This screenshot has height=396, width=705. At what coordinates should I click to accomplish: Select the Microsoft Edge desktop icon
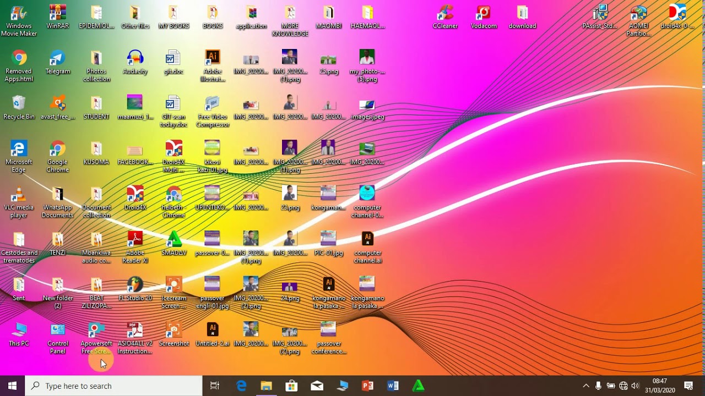19,157
